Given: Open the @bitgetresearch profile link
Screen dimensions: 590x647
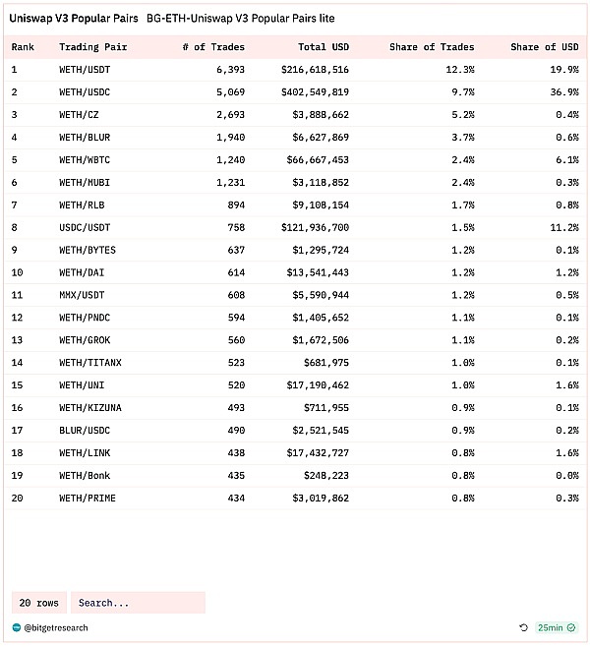Looking at the screenshot, I should pyautogui.click(x=54, y=626).
